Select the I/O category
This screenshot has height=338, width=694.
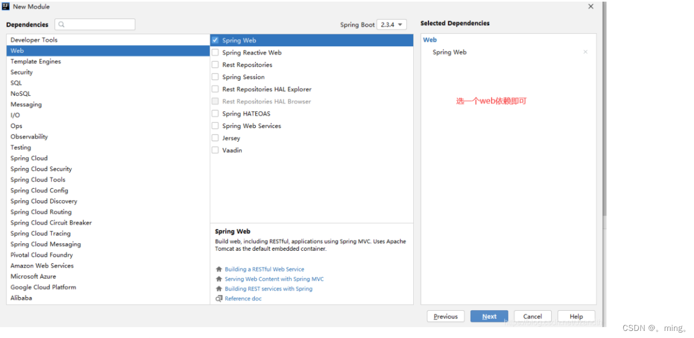pos(108,115)
